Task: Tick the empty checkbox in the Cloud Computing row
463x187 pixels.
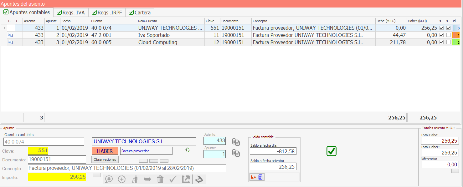Action: coord(448,42)
